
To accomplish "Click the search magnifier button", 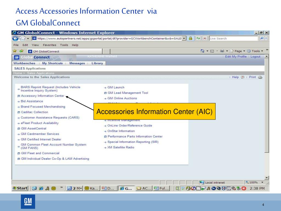I will coord(262,38).
